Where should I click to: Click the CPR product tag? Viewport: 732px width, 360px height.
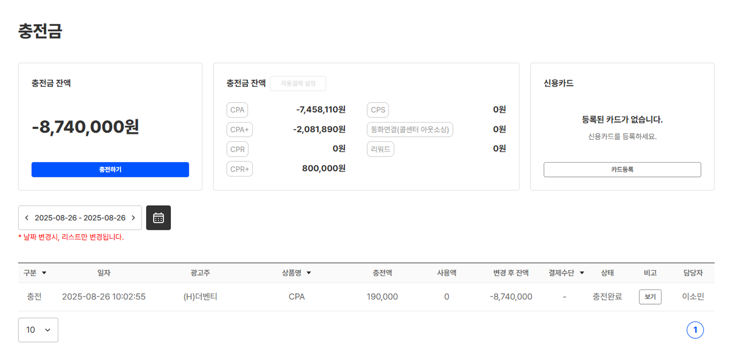coord(237,149)
